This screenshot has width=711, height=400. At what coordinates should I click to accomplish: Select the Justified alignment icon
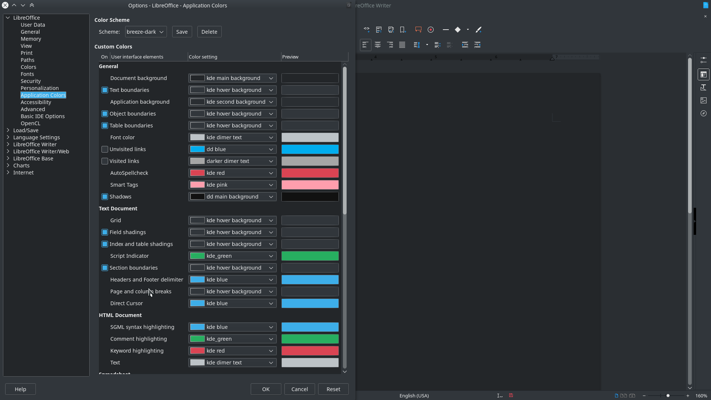pos(402,45)
